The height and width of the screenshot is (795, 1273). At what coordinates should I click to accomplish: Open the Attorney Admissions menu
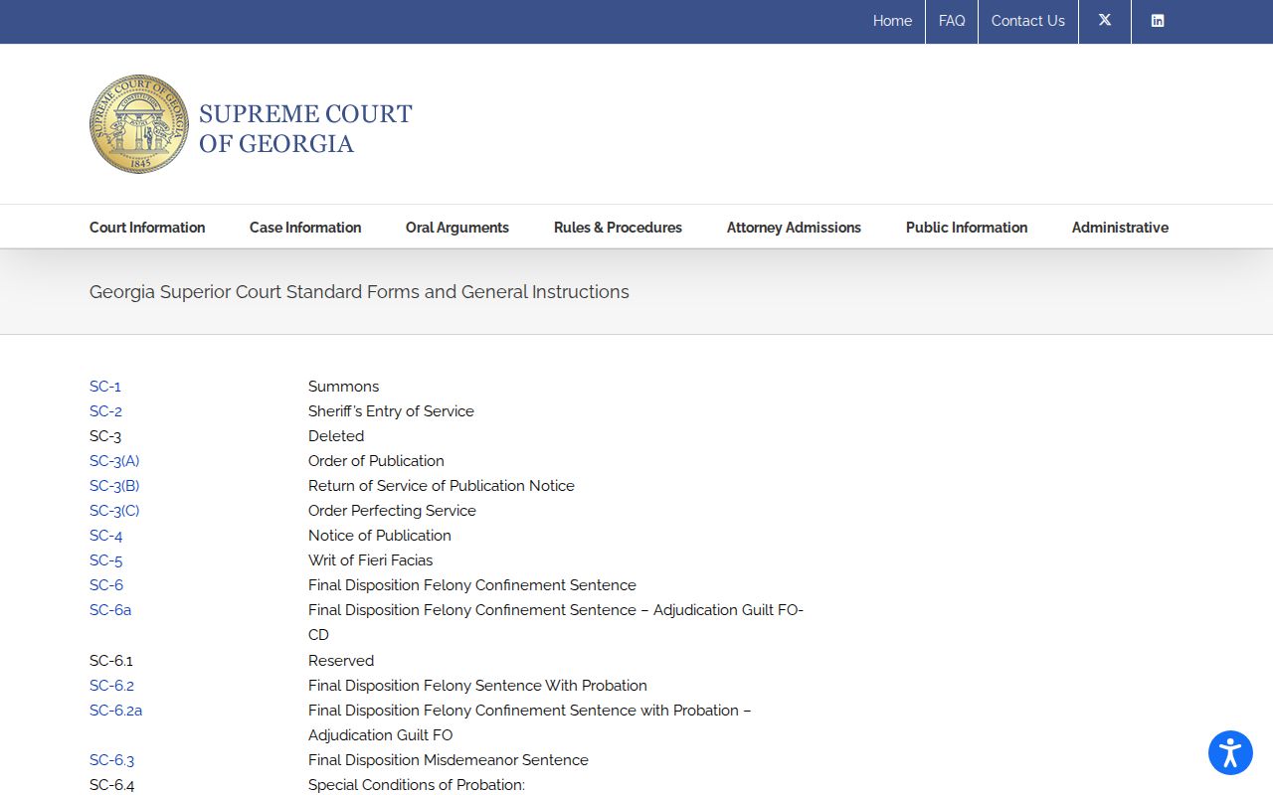point(794,228)
